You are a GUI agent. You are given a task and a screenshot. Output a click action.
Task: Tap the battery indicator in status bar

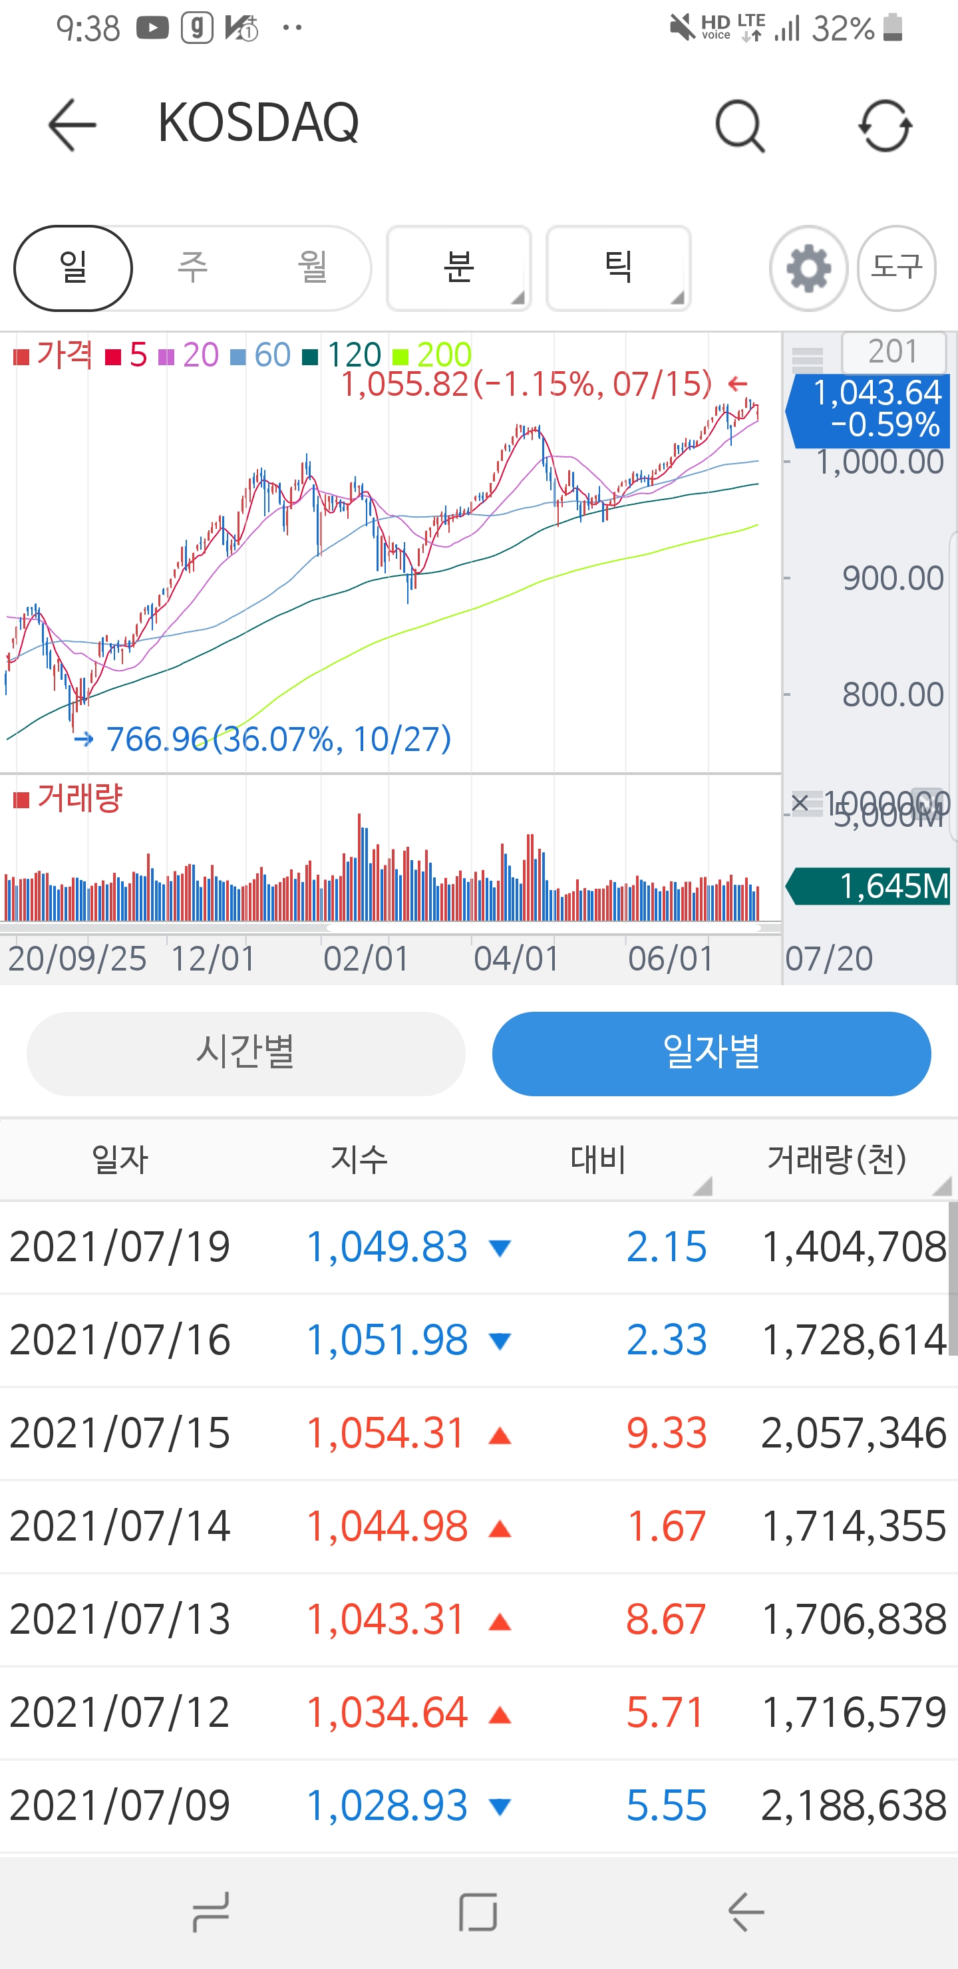pos(892,27)
